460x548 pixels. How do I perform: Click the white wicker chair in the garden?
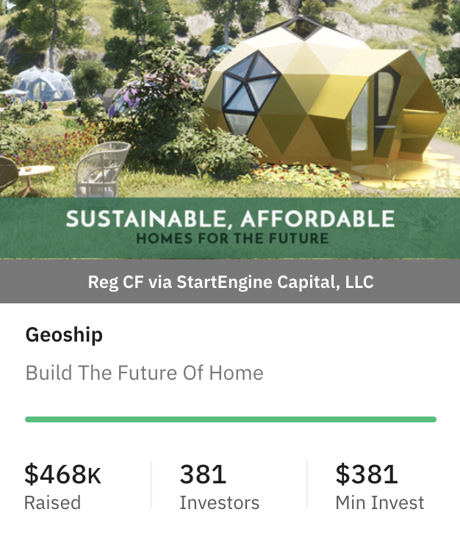pos(102,168)
